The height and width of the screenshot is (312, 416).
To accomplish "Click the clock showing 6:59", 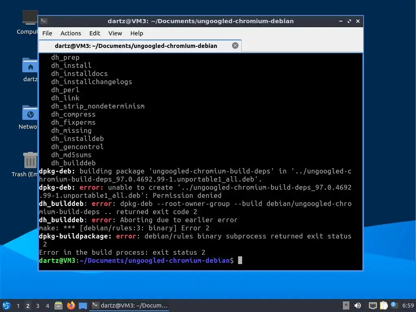I will point(408,305).
